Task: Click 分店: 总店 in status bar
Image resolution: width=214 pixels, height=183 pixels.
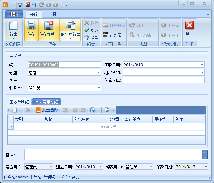Action: [70, 177]
